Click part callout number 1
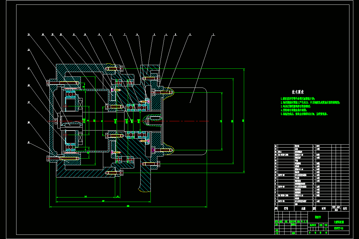 [x=213, y=34]
